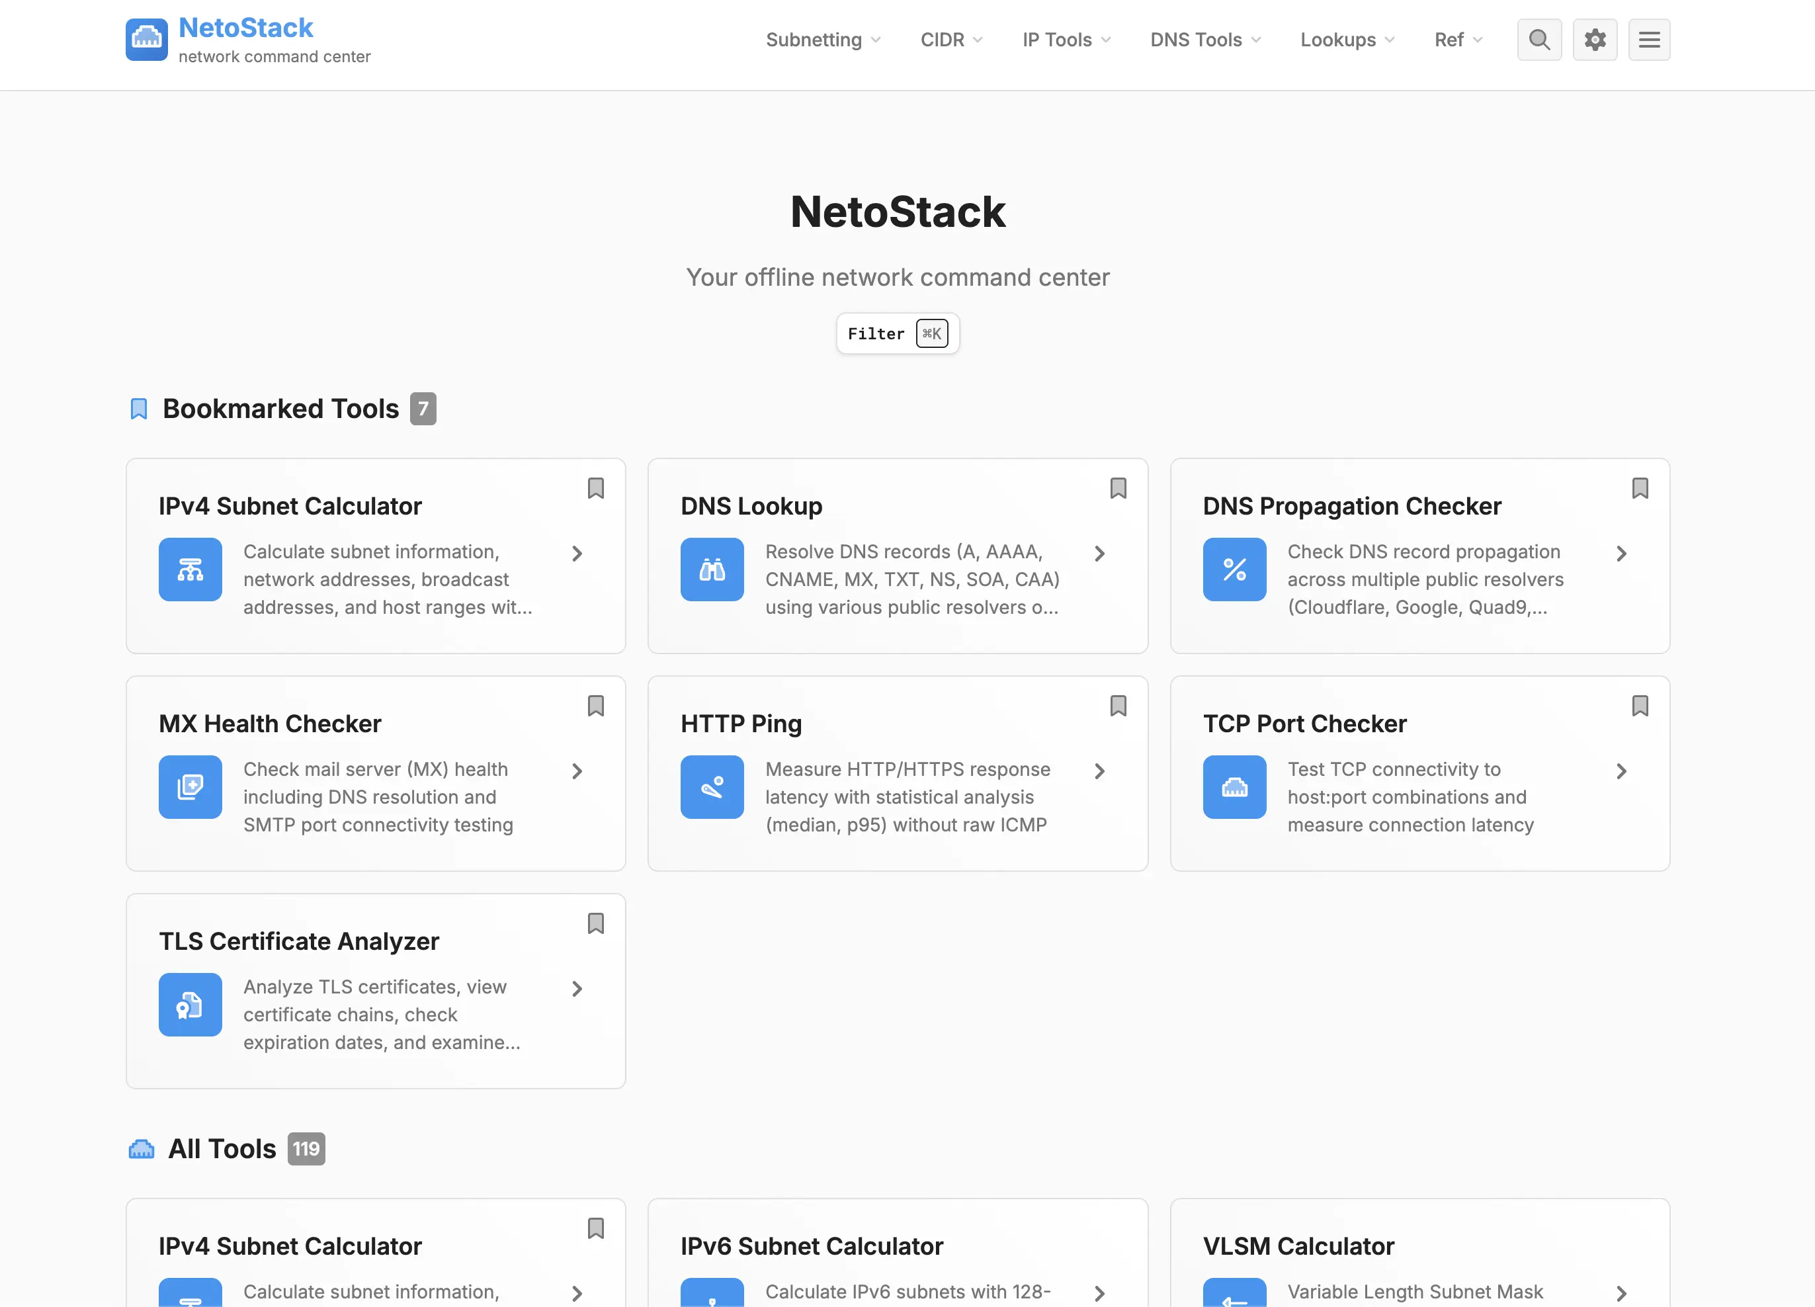Screen dimensions: 1815x1307
Task: Toggle bookmark on TLS Certificate Analyzer card
Action: [595, 923]
